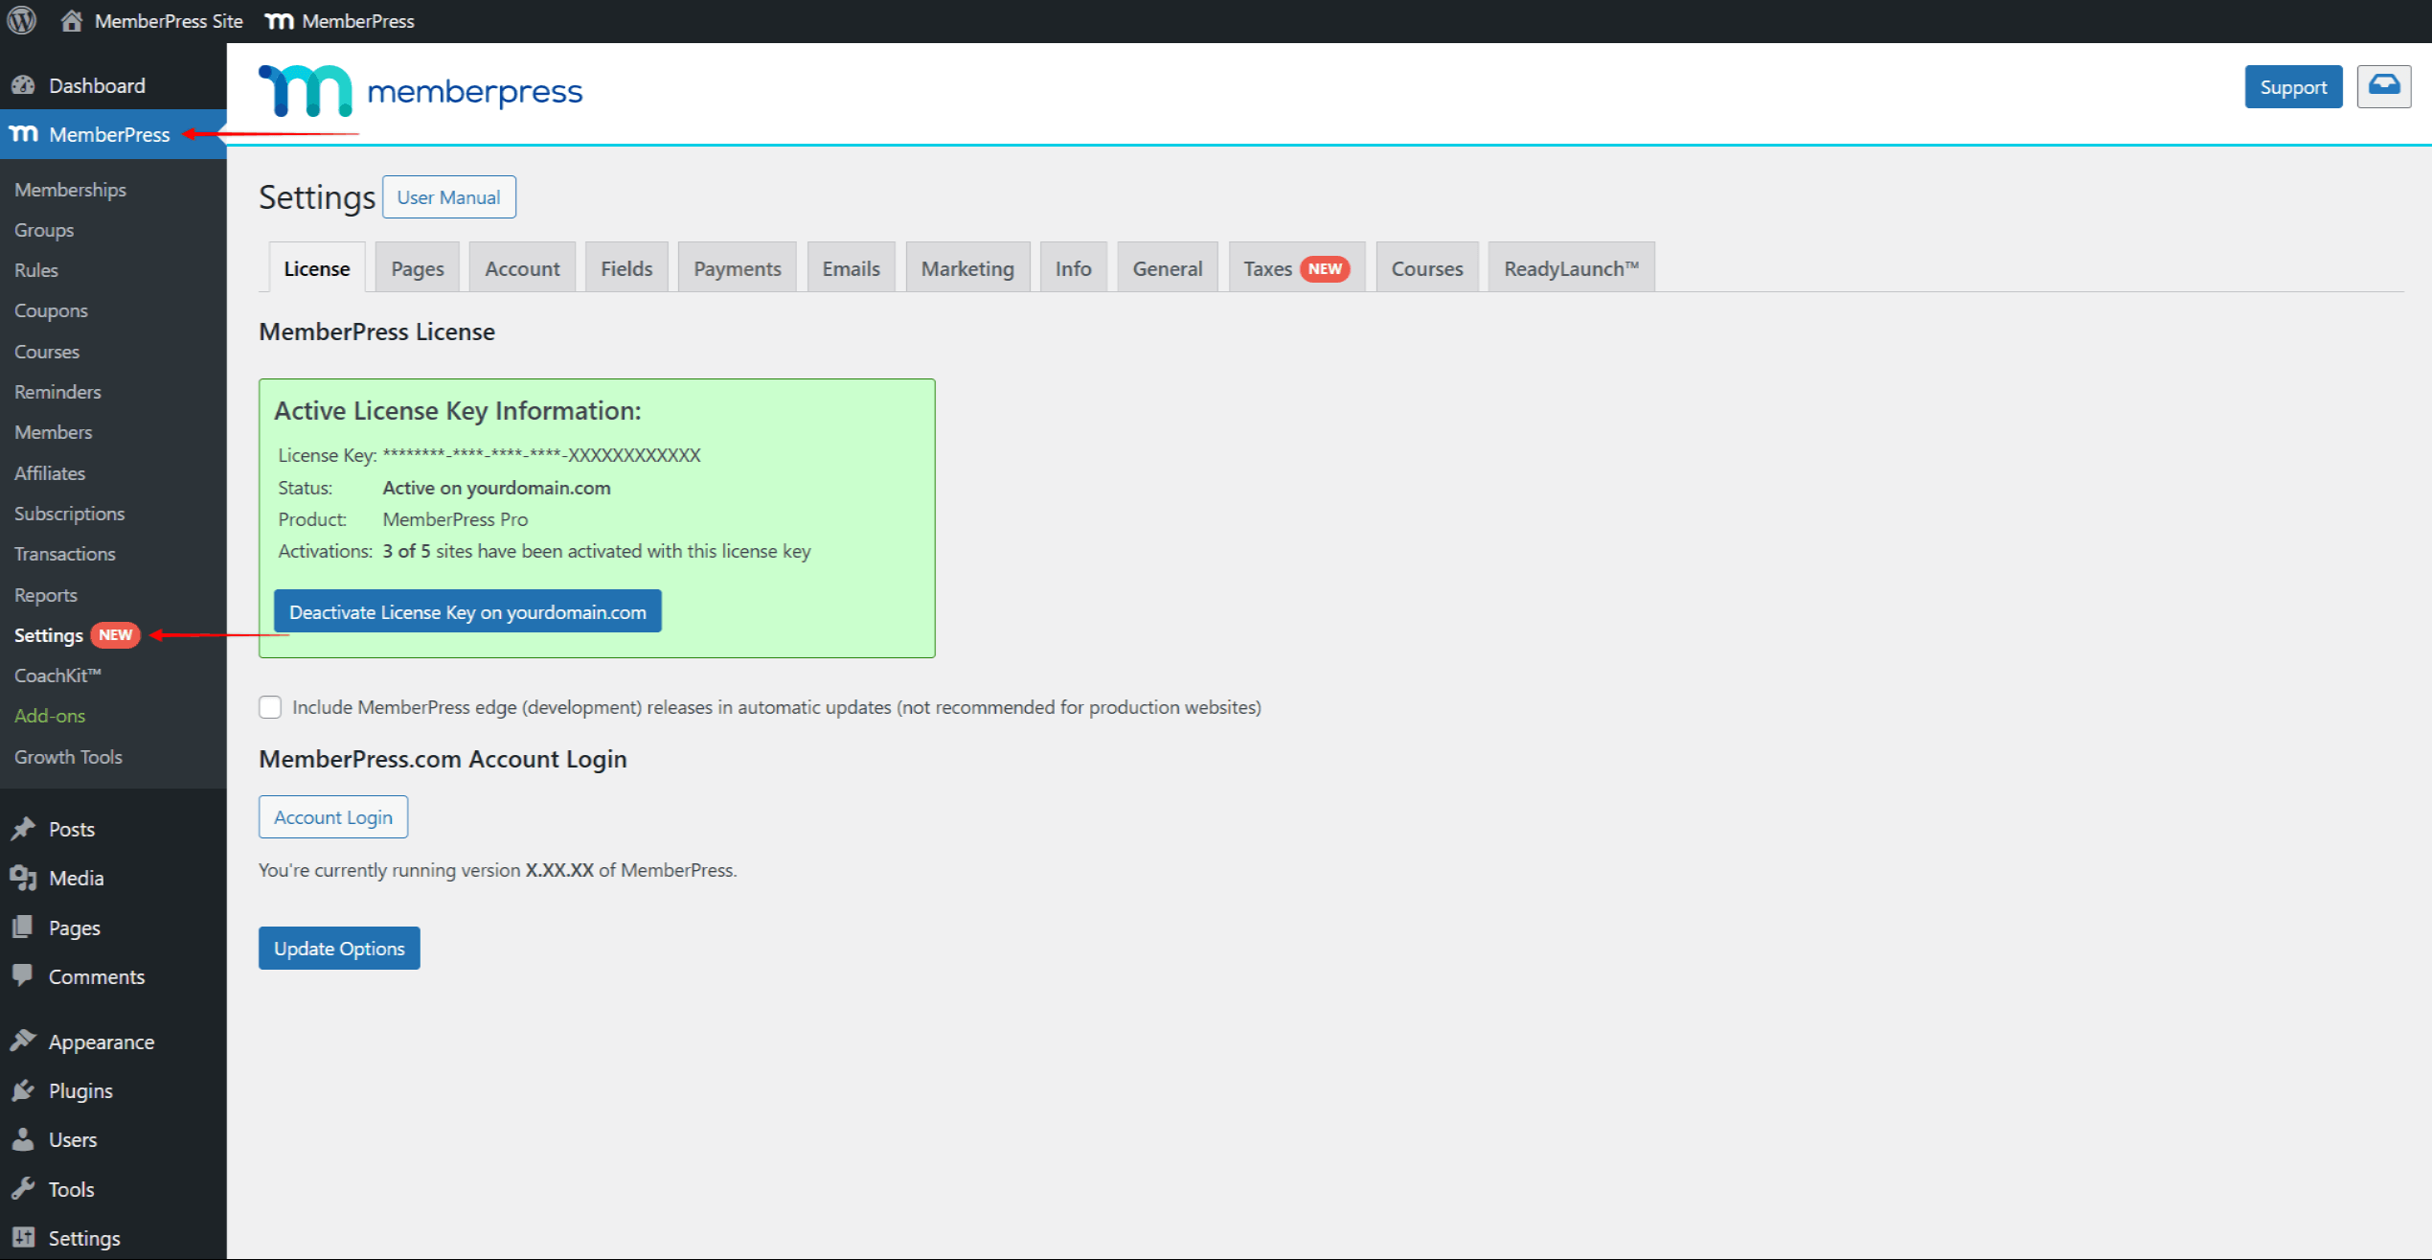
Task: Click version 'X.XX.XX' text
Action: click(x=559, y=870)
